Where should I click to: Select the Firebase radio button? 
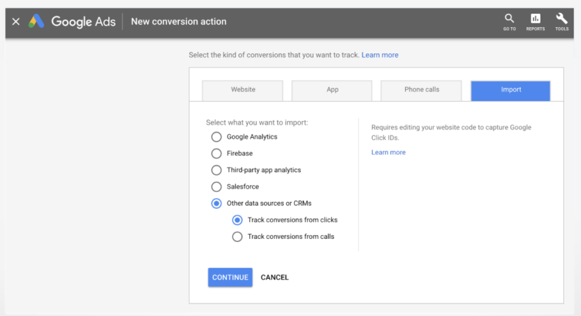coord(216,153)
